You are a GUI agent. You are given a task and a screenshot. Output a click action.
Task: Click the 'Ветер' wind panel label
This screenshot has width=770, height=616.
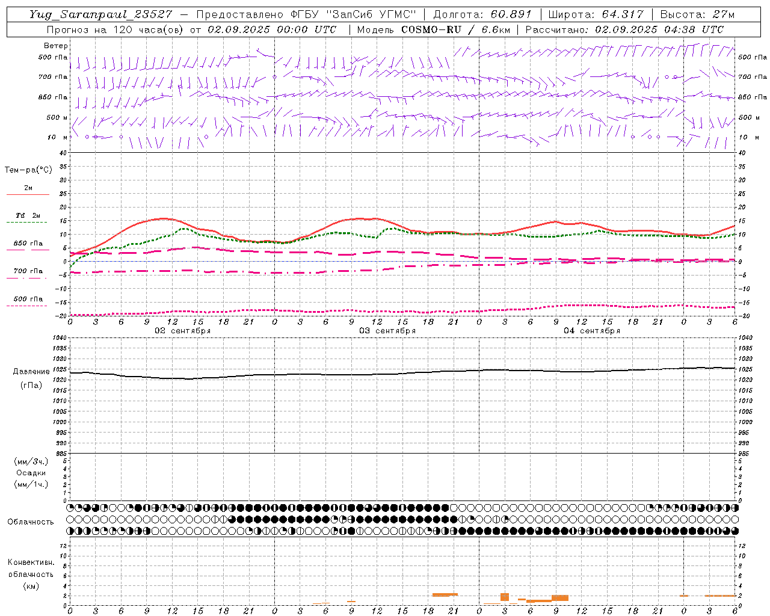(x=56, y=46)
